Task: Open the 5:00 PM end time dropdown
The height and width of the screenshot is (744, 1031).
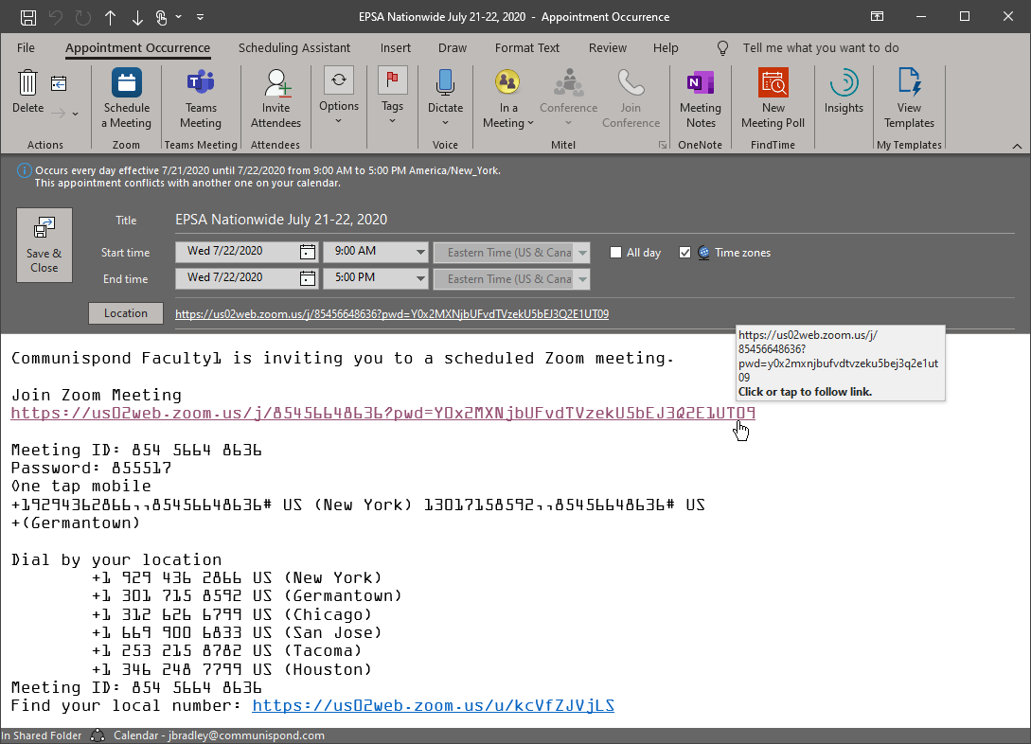Action: click(420, 278)
